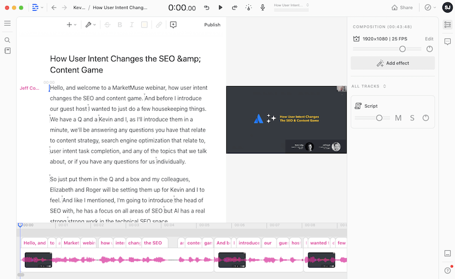
Task: Skip forward using the redo-arrow icon
Action: [234, 7]
